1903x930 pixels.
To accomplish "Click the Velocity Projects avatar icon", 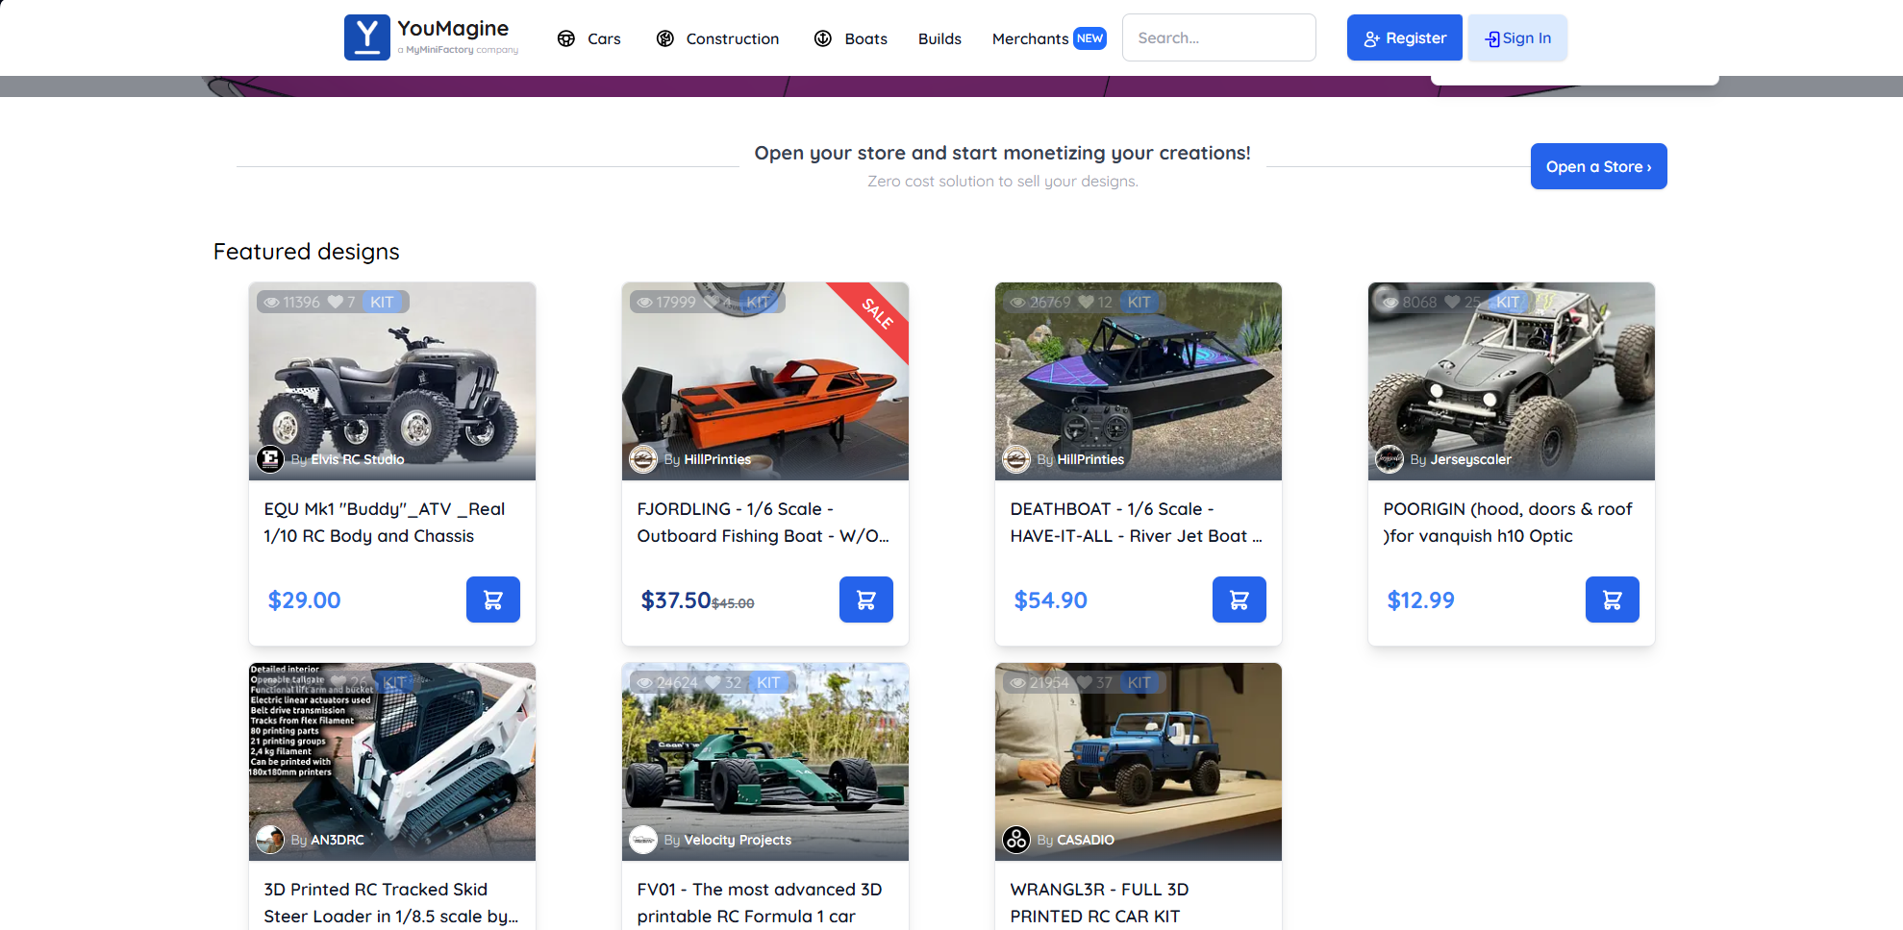I will point(643,840).
